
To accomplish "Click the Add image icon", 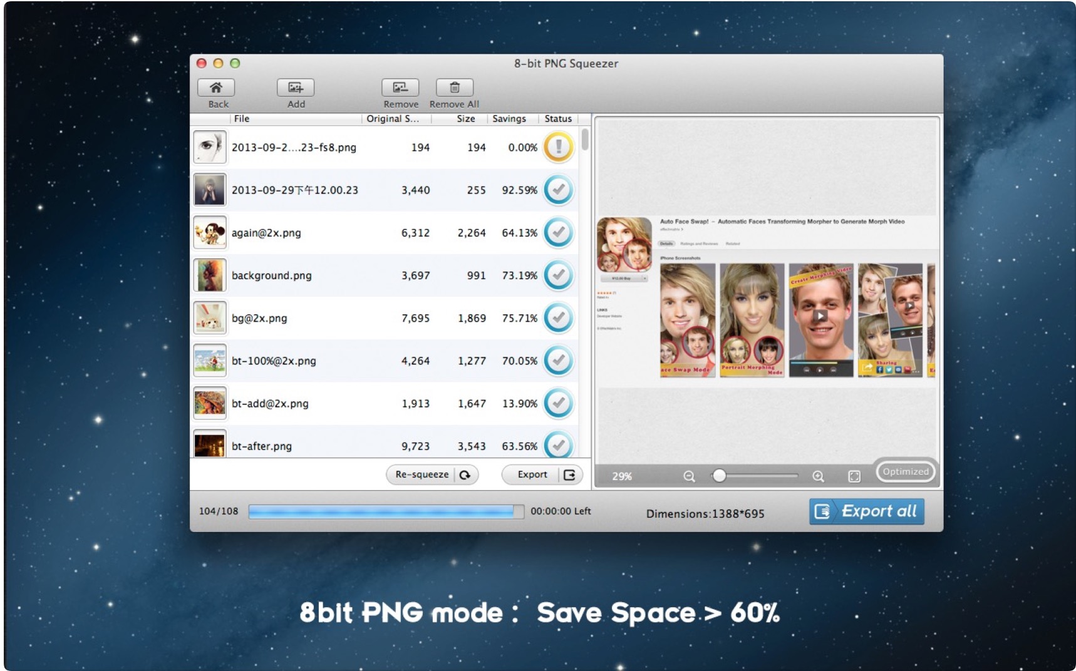I will (x=296, y=88).
